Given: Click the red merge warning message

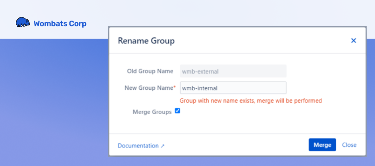Looking at the screenshot, I should pyautogui.click(x=251, y=100).
